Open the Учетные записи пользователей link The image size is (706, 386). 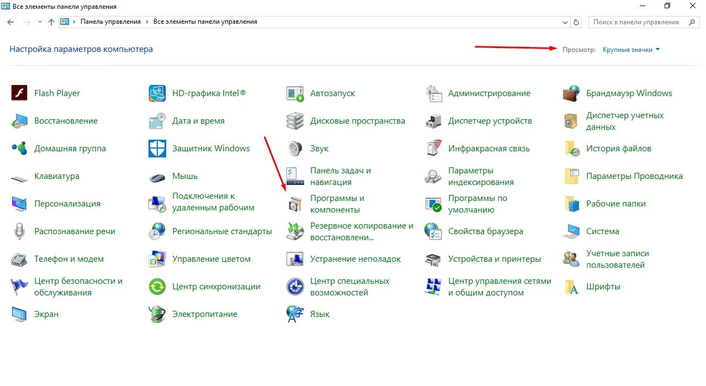(618, 259)
